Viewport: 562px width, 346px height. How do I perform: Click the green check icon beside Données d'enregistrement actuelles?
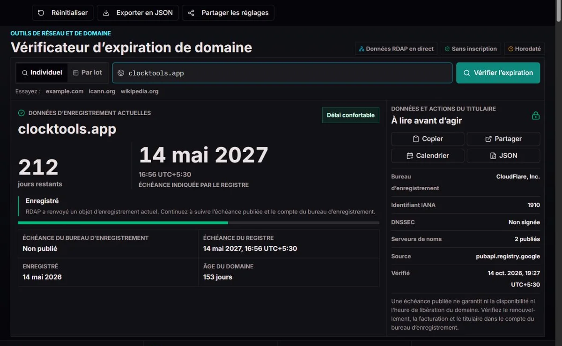[21, 113]
